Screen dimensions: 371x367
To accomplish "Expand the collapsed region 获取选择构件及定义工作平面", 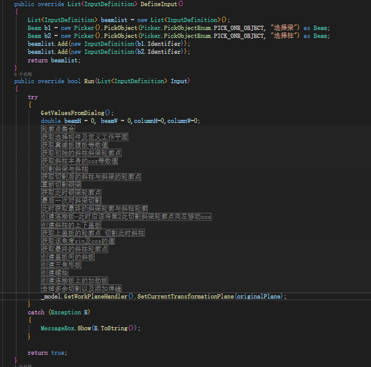I will pyautogui.click(x=85, y=137).
